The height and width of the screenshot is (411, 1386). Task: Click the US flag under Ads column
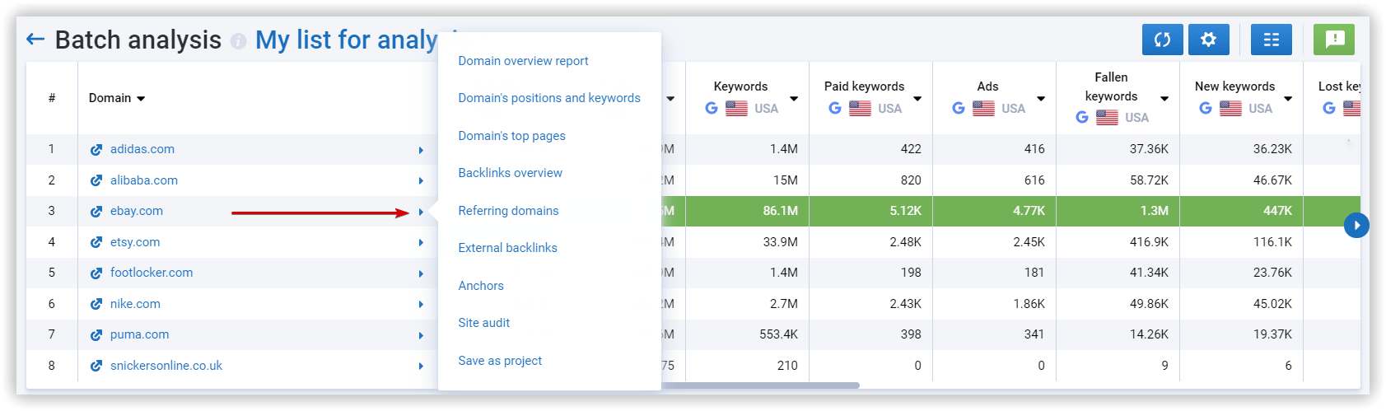[x=983, y=108]
